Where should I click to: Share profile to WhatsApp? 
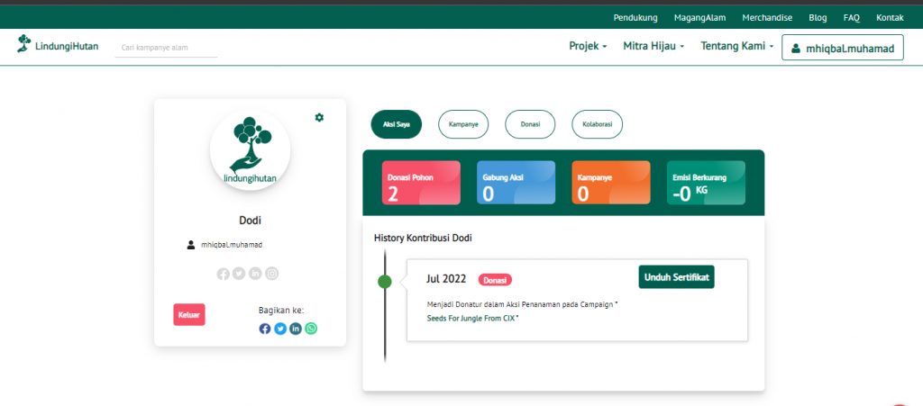point(311,329)
